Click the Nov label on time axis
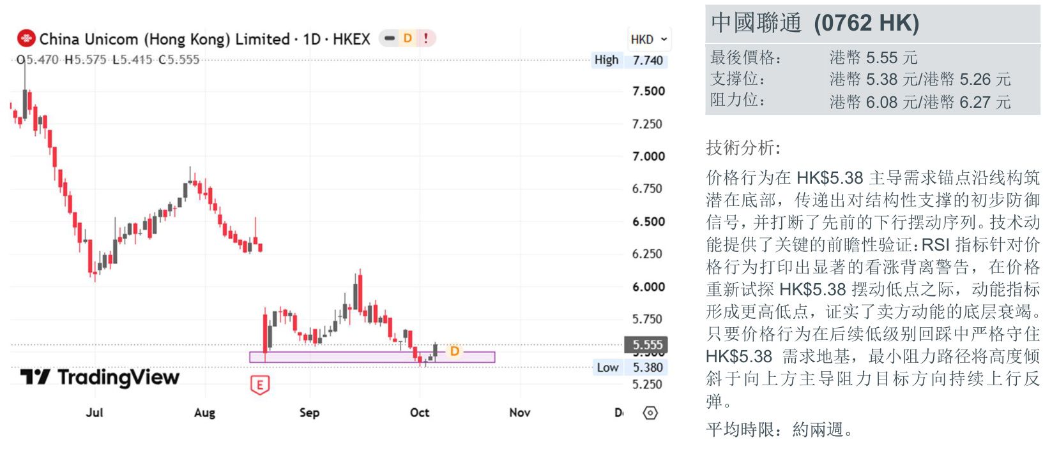Screen dimensions: 1059x449 (x=520, y=412)
